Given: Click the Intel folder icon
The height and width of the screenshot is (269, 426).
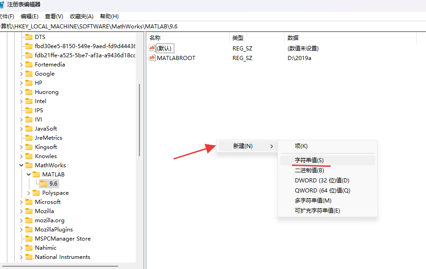Looking at the screenshot, I should pyautogui.click(x=29, y=101).
